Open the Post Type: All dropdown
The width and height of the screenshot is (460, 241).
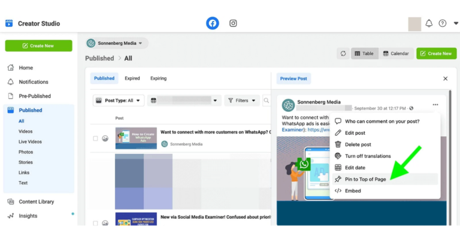[119, 100]
